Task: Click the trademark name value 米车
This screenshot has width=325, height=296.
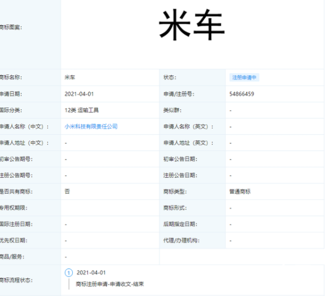Action: pos(69,77)
